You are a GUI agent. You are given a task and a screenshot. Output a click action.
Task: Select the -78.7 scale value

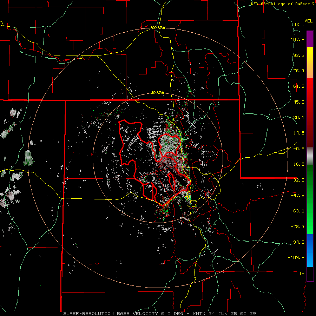[x=297, y=227]
